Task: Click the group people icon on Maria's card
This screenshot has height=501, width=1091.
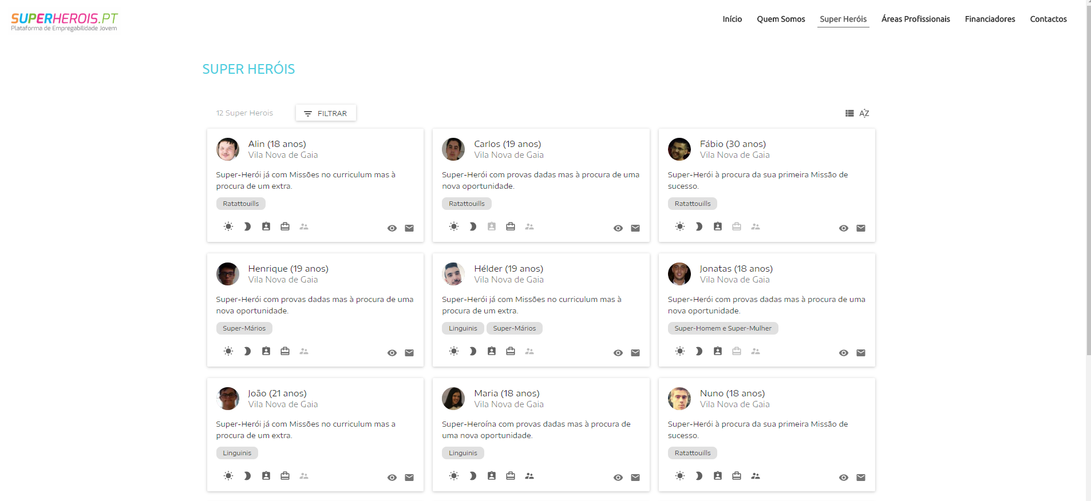Action: pyautogui.click(x=529, y=476)
